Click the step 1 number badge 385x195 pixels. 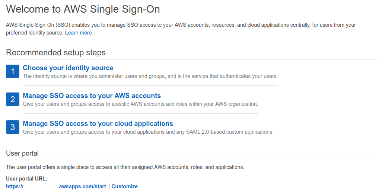pyautogui.click(x=13, y=71)
